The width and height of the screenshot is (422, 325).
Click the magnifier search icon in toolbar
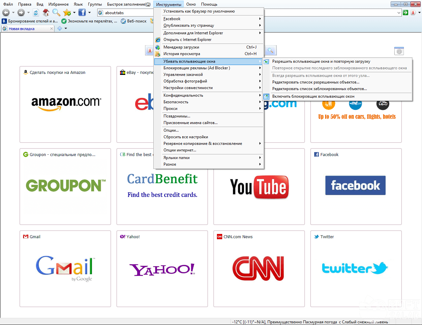click(56, 13)
